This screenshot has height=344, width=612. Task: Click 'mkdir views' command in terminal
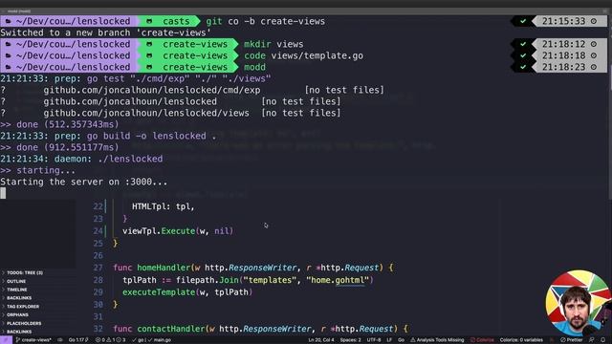pyautogui.click(x=273, y=44)
